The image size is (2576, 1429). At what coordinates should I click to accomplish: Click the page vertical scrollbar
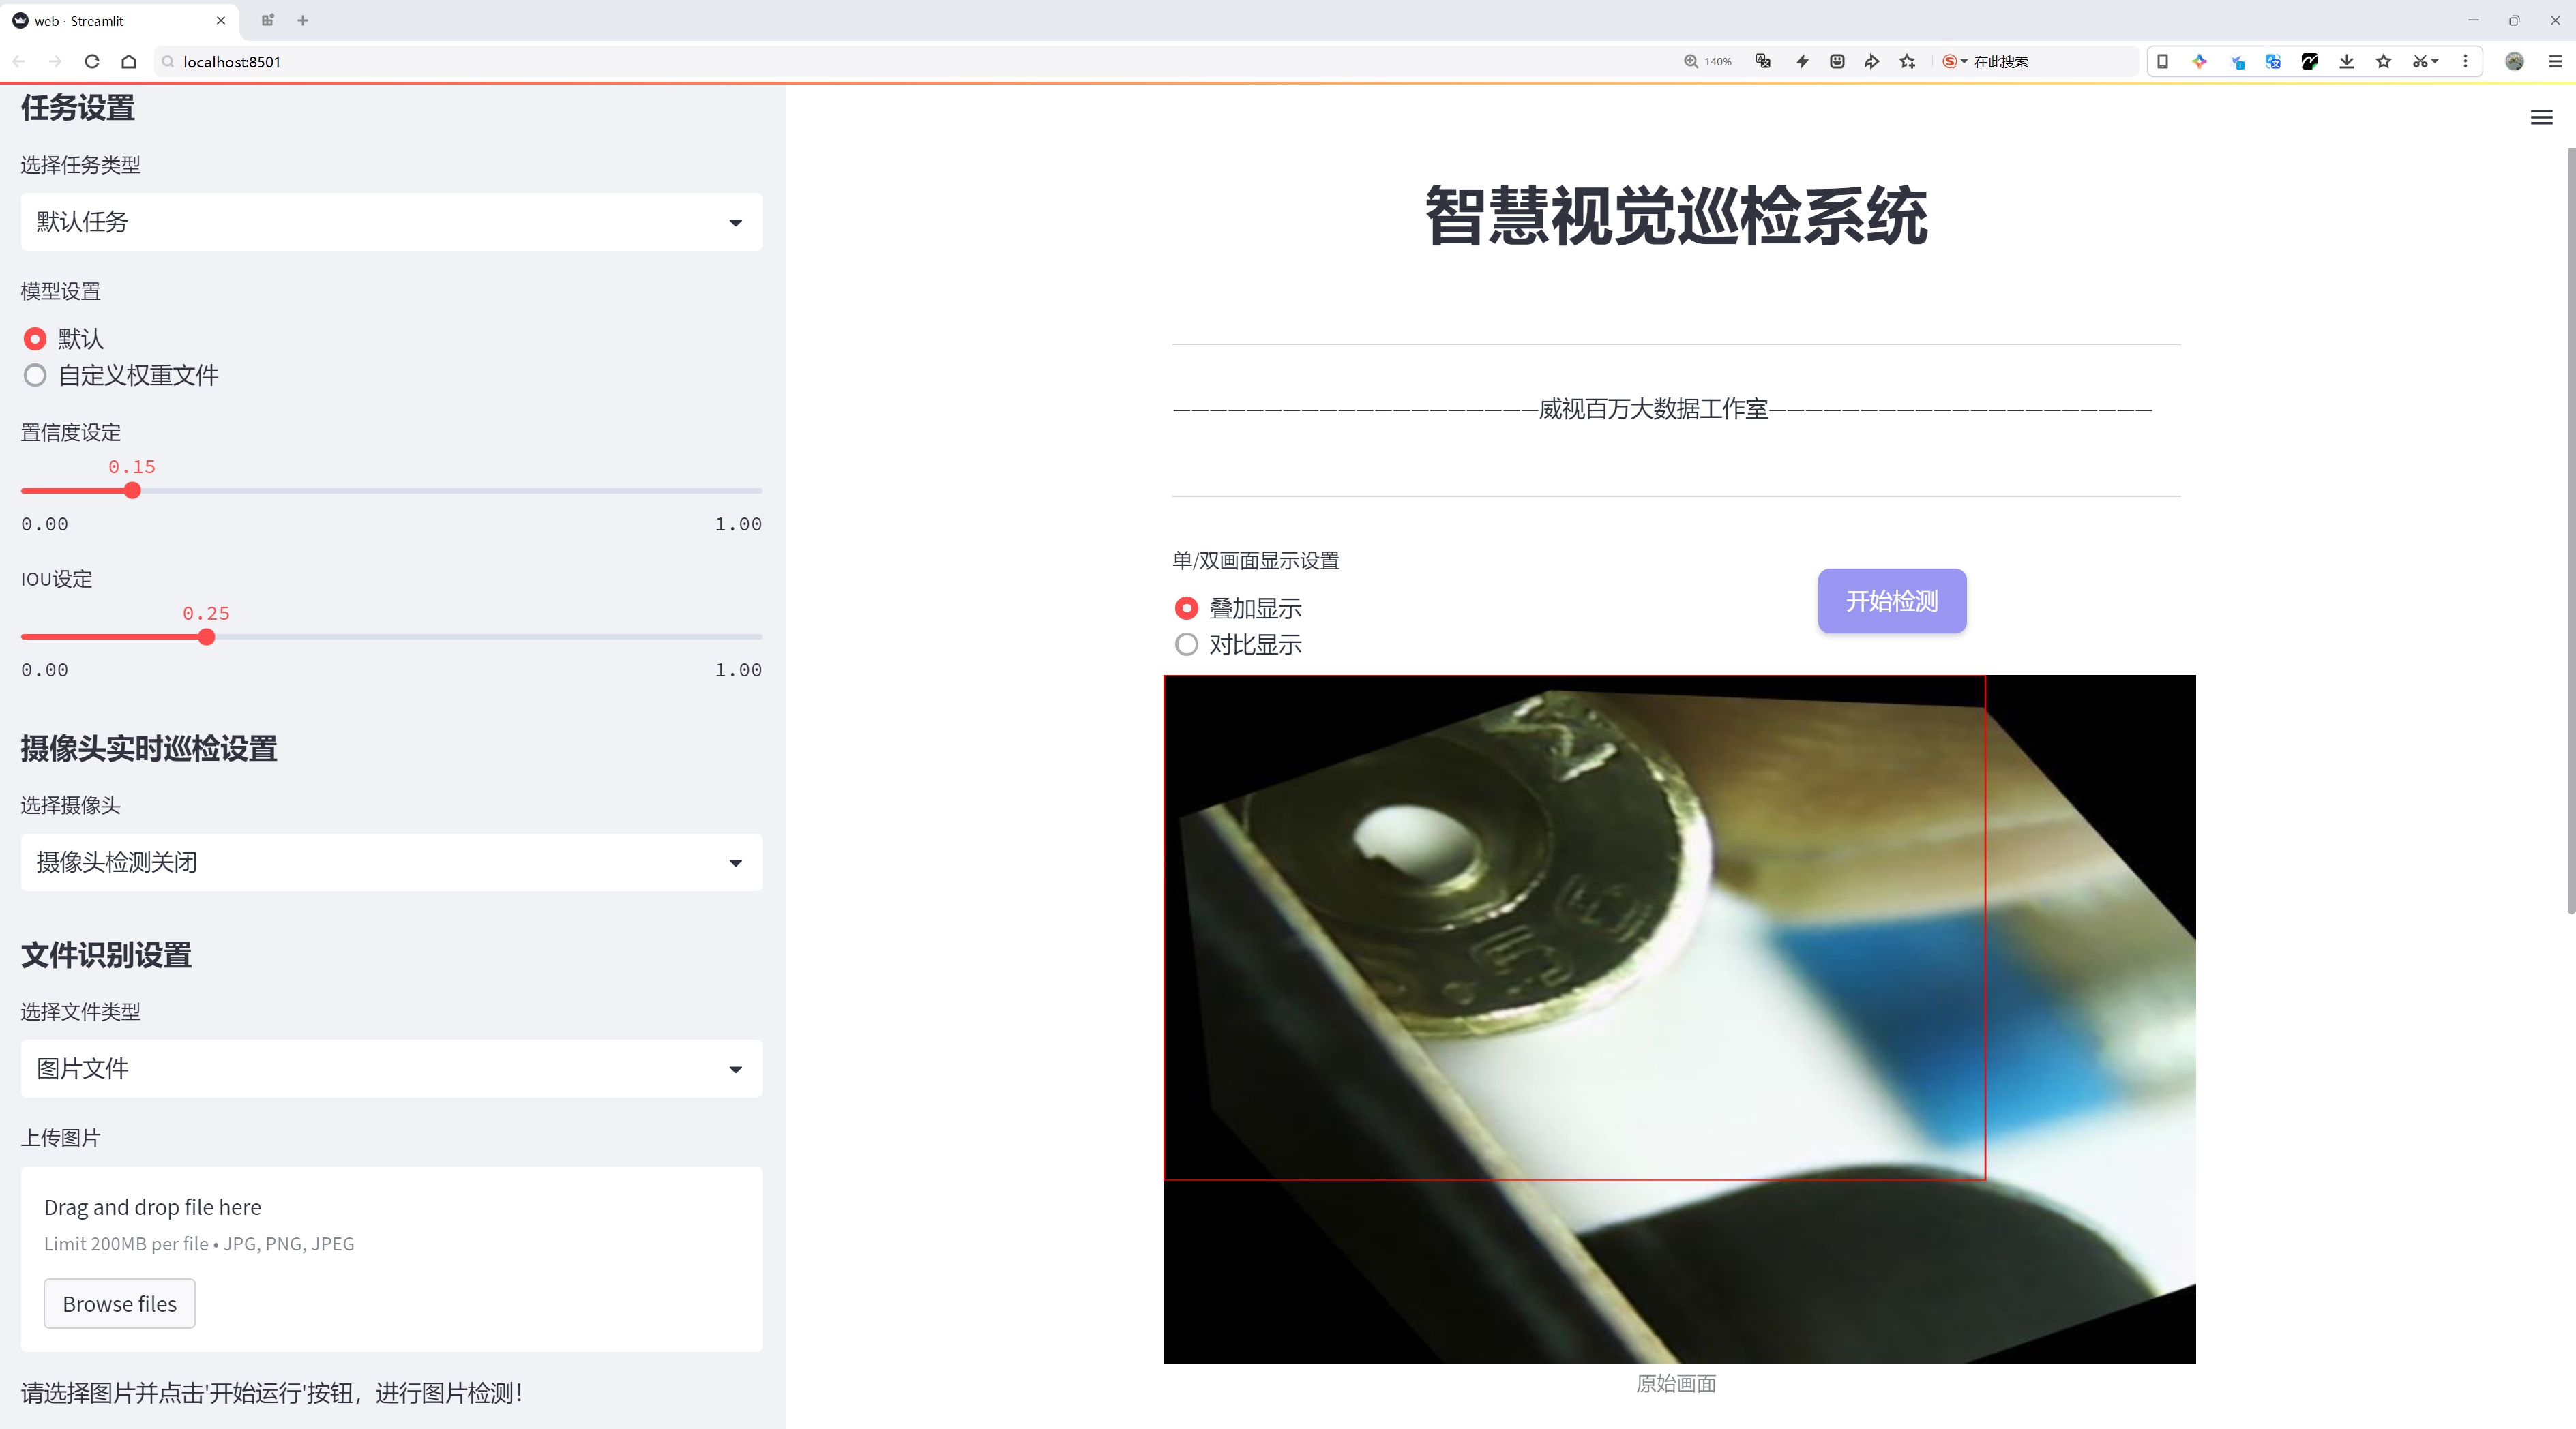[x=2570, y=530]
